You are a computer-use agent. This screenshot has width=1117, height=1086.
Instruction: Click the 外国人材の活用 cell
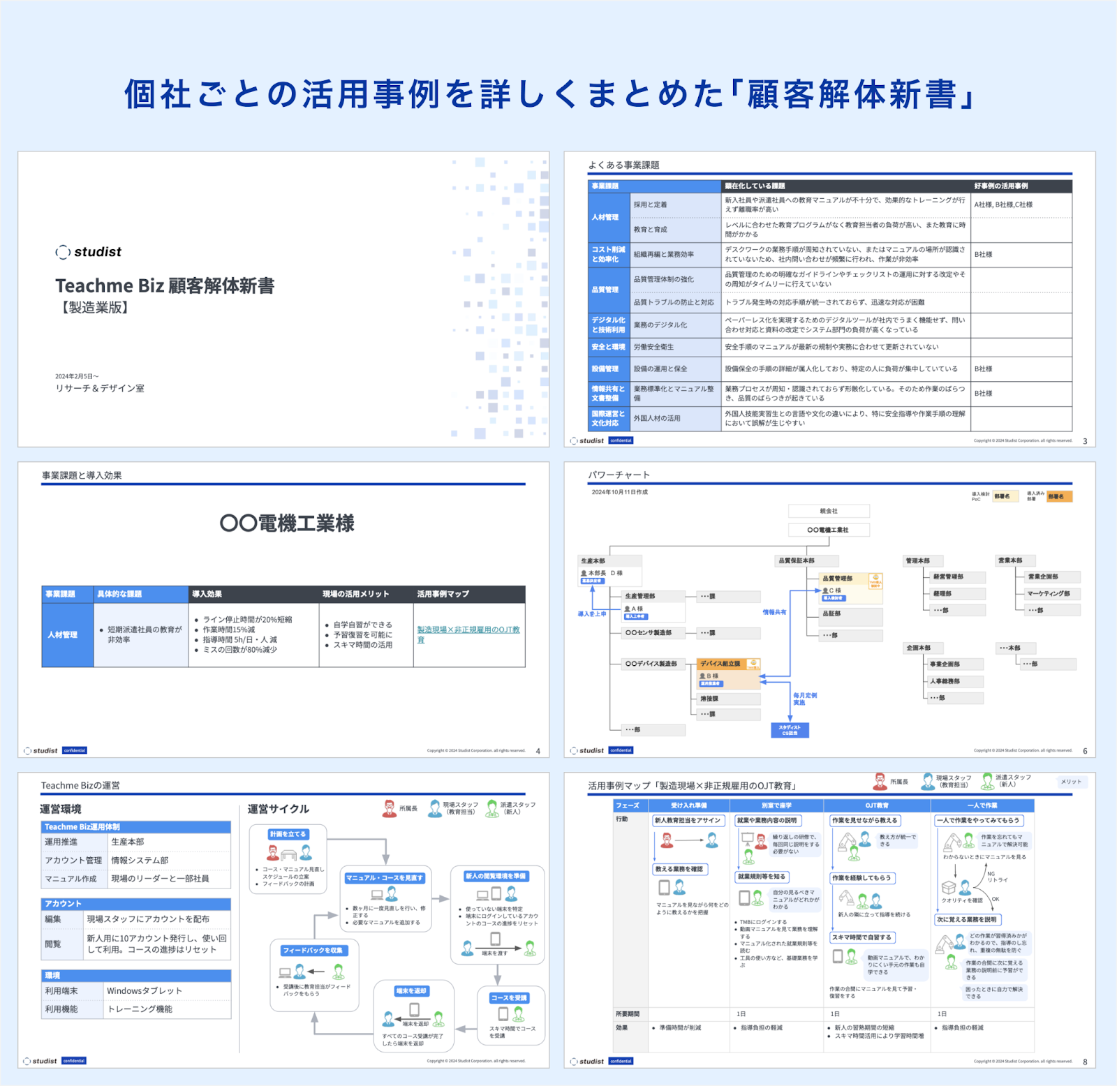[675, 418]
